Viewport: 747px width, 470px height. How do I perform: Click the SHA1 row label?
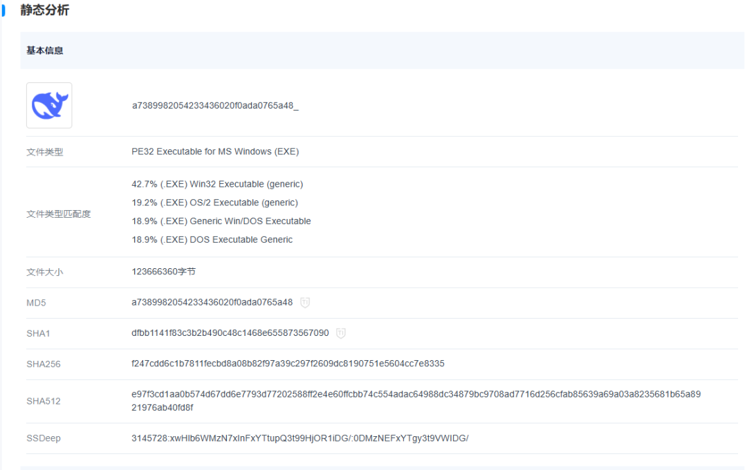click(38, 333)
